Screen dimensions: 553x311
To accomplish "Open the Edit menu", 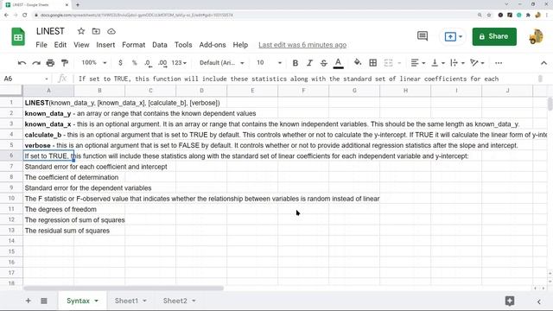I will point(60,45).
